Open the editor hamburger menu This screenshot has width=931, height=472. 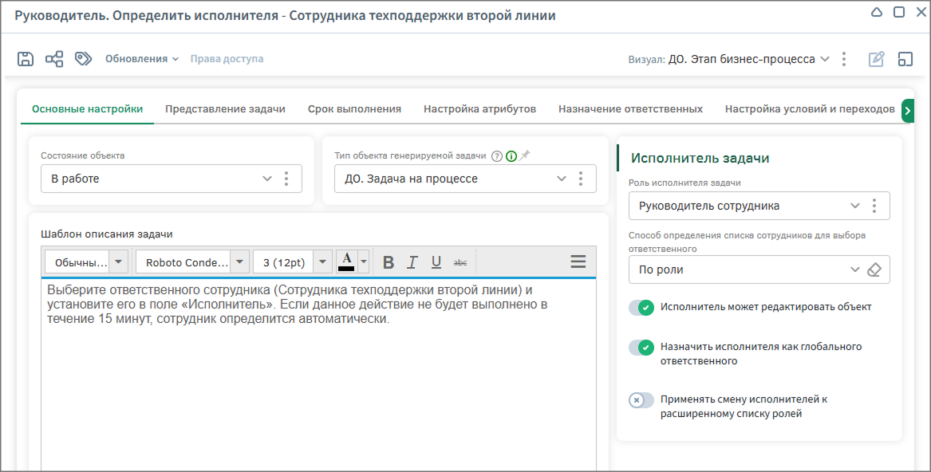tap(578, 262)
